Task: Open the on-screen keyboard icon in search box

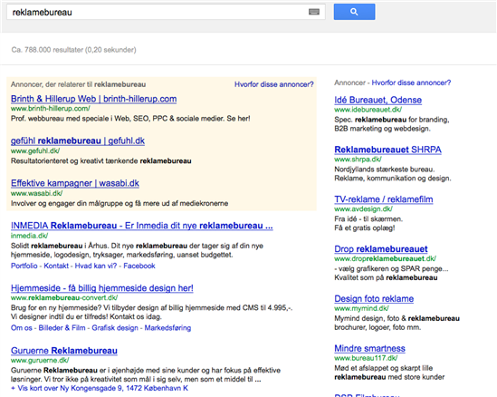Action: click(x=314, y=12)
